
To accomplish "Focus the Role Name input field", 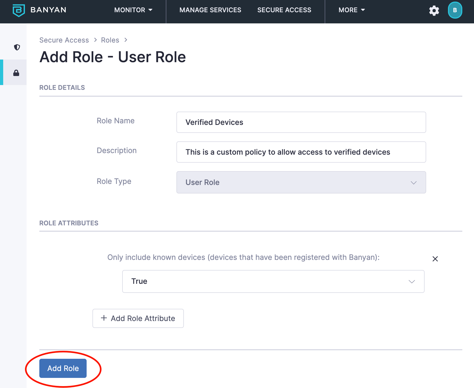I will (301, 122).
